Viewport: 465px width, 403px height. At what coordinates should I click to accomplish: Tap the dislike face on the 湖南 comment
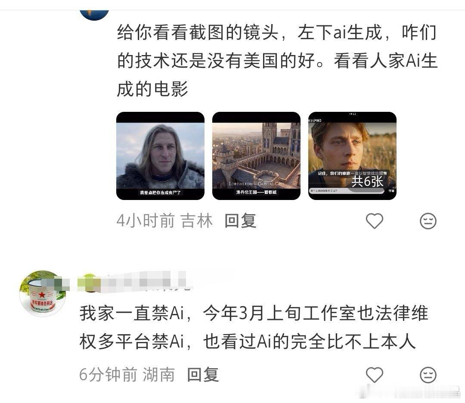(428, 375)
